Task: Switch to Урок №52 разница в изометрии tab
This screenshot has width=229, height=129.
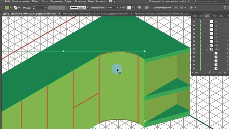Action: pos(163,14)
